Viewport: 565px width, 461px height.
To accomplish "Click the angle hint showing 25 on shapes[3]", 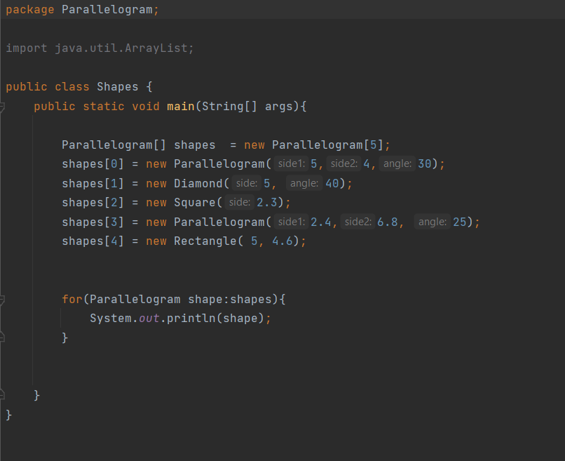I will (x=432, y=222).
